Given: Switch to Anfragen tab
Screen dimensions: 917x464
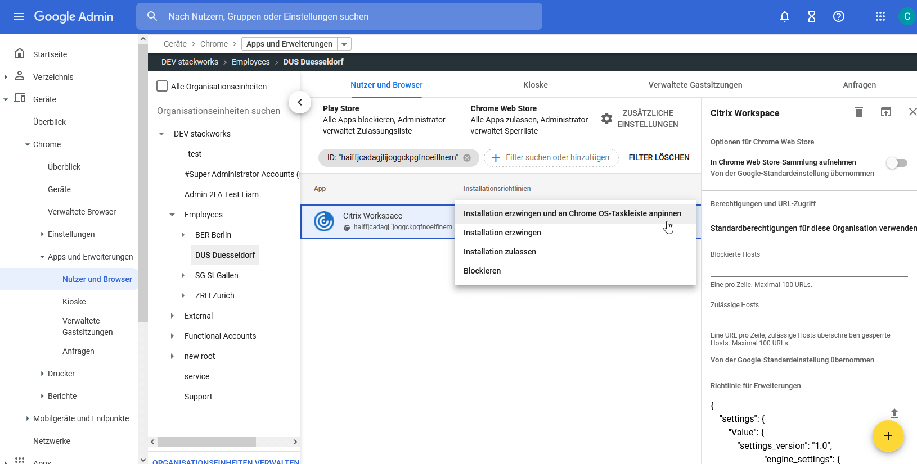Looking at the screenshot, I should pyautogui.click(x=859, y=85).
